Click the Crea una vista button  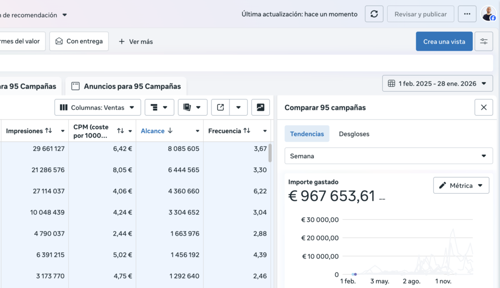coord(444,41)
